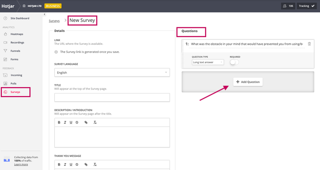
Task: Follow the Learn more link in the sidebar
Action: coord(21,164)
